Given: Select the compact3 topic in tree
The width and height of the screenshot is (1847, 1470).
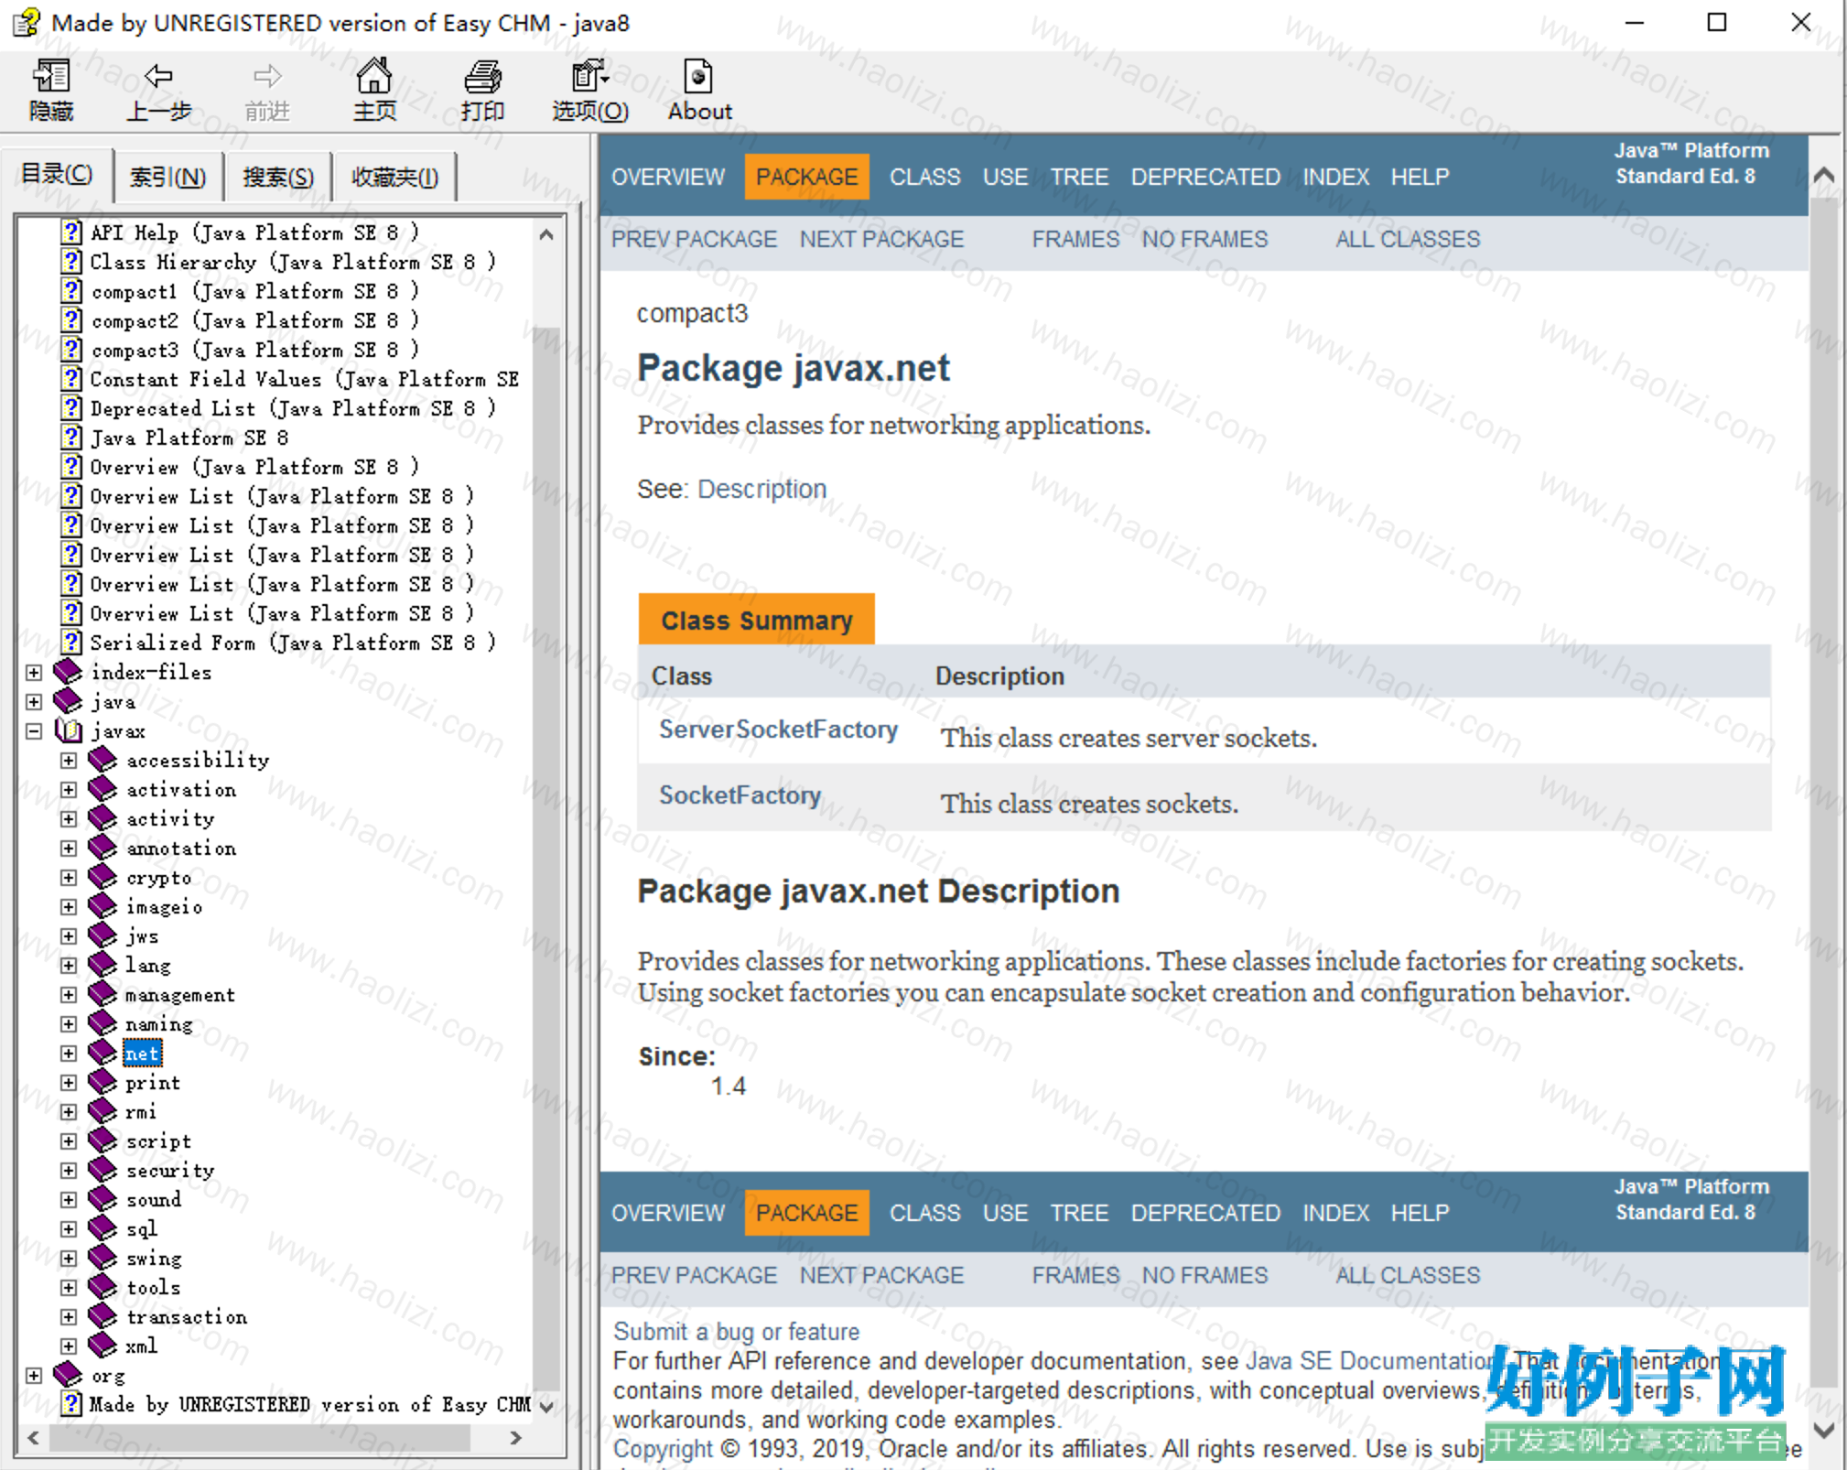Looking at the screenshot, I should (x=254, y=350).
